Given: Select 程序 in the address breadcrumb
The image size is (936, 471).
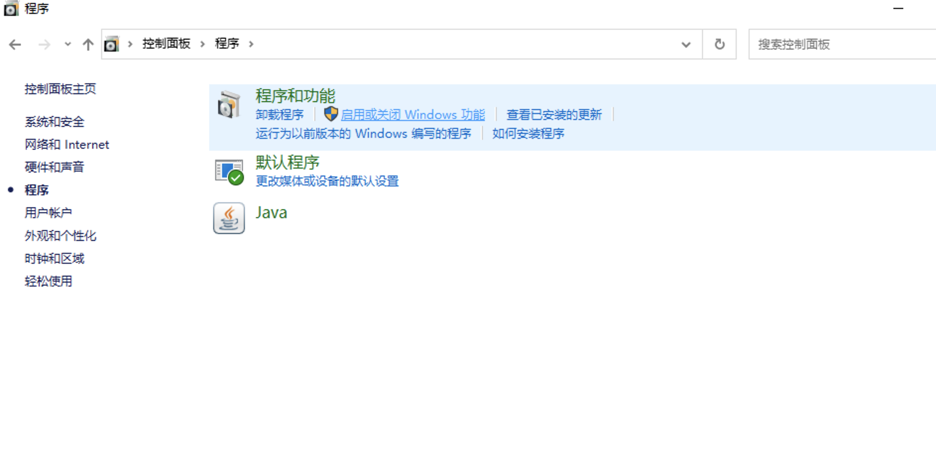Looking at the screenshot, I should pyautogui.click(x=227, y=44).
